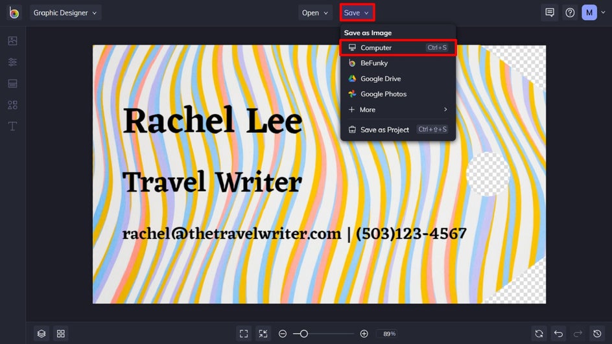The width and height of the screenshot is (612, 344).
Task: Click the zoom in plus button
Action: pos(364,334)
